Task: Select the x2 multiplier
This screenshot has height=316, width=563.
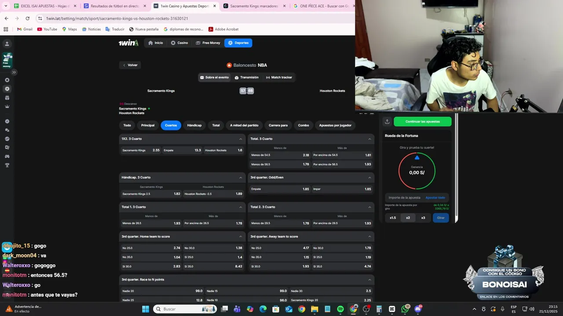Action: click(408, 218)
